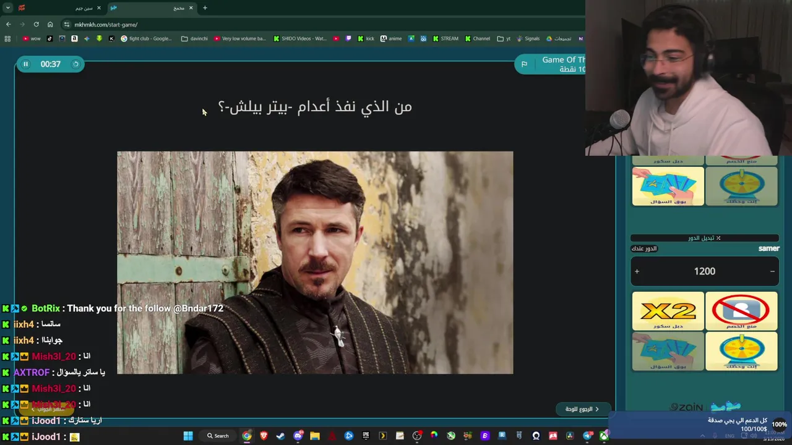
Task: Click the mkhmkh.com address bar
Action: click(x=322, y=25)
